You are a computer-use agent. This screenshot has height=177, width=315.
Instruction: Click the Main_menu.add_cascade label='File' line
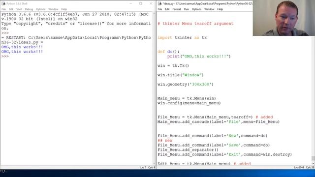pos(219,122)
